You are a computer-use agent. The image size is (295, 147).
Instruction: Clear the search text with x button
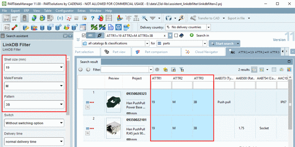pos(165,35)
